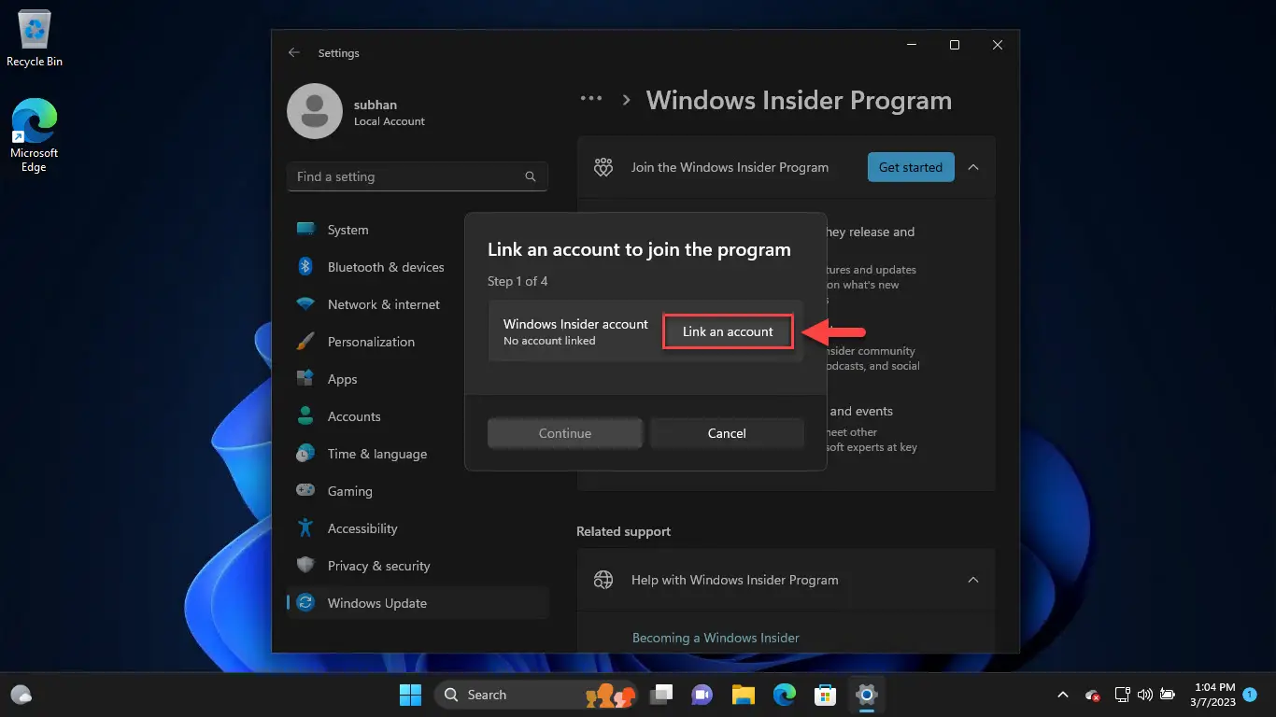Click the subhan account name text
The height and width of the screenshot is (717, 1276).
point(376,105)
